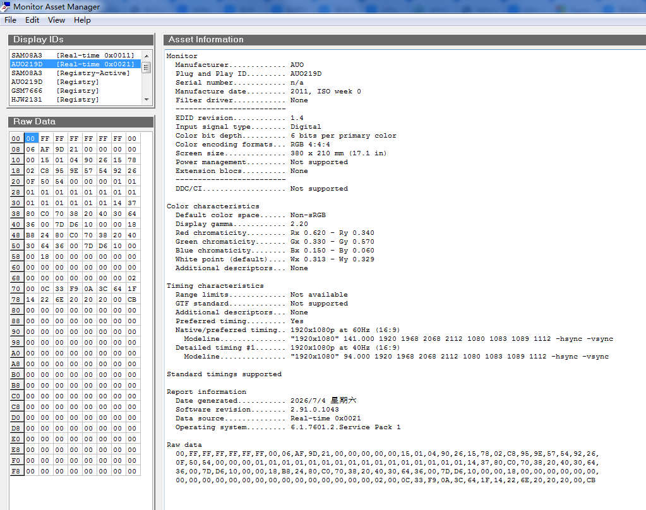Screen dimensions: 646x510
Task: Open the Edit menu
Action: [x=32, y=20]
